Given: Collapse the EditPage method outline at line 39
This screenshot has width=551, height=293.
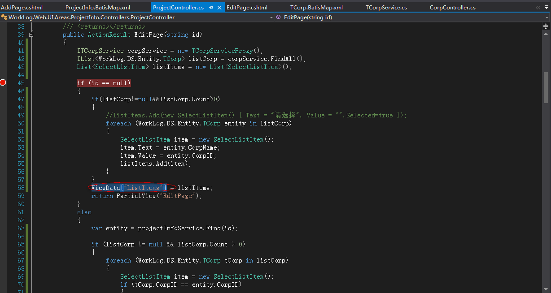Looking at the screenshot, I should [x=31, y=34].
